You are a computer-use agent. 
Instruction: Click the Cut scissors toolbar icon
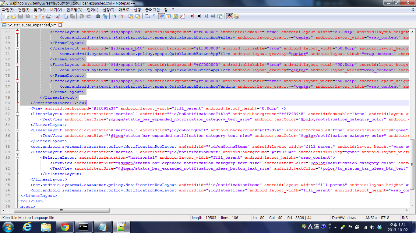point(58,16)
